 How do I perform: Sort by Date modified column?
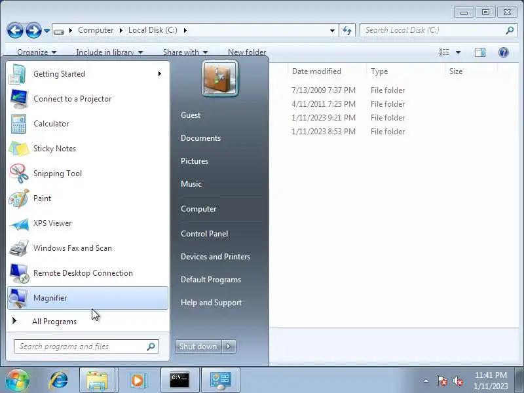tap(316, 71)
